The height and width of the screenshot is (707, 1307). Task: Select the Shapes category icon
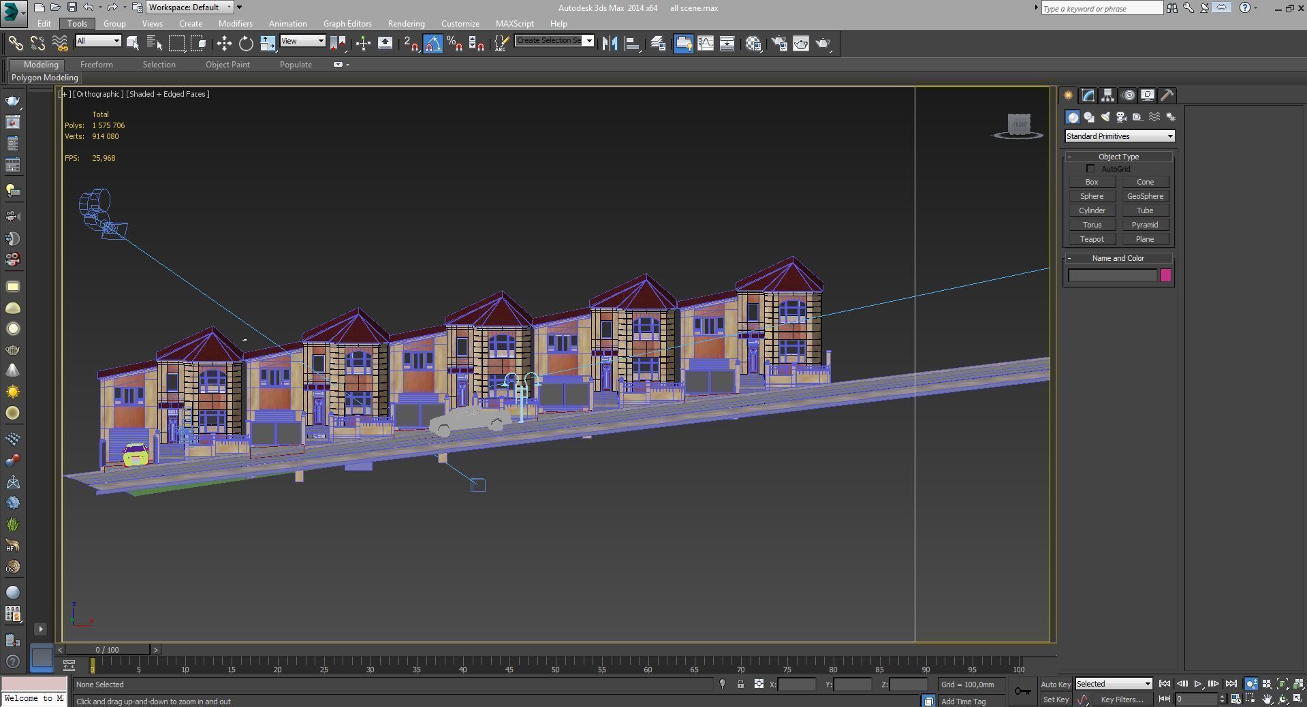pos(1089,117)
